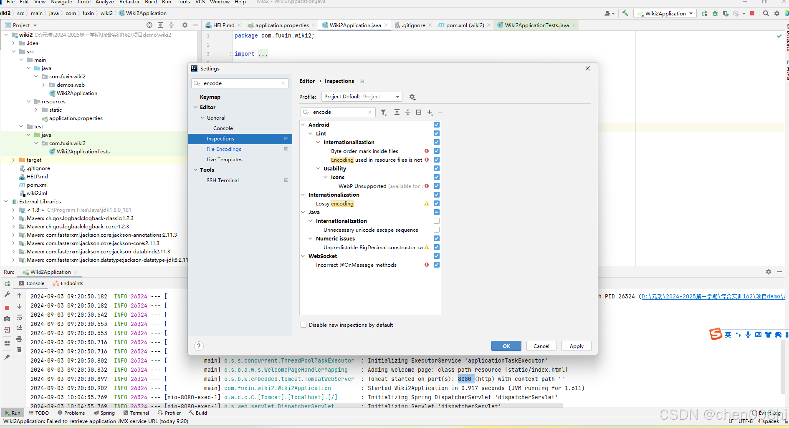The width and height of the screenshot is (789, 428).
Task: Click the Debug bug icon in the toolbar
Action: [715, 13]
